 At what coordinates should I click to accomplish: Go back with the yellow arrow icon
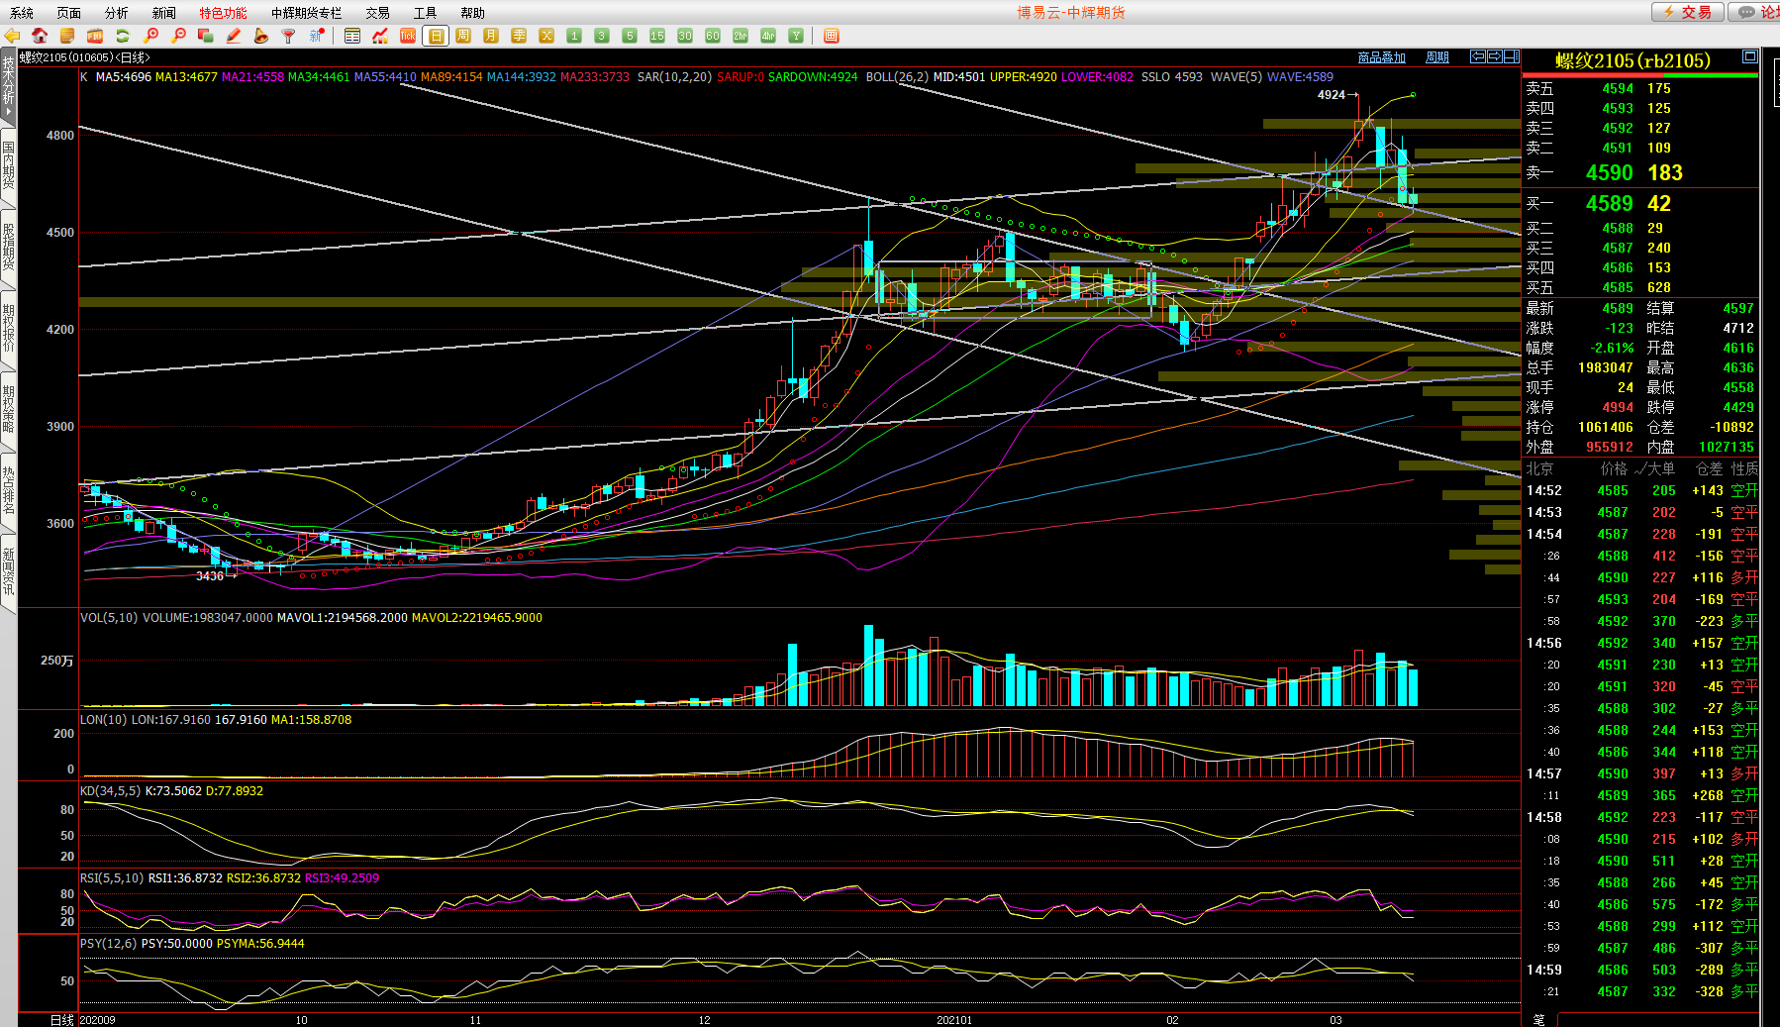[12, 36]
